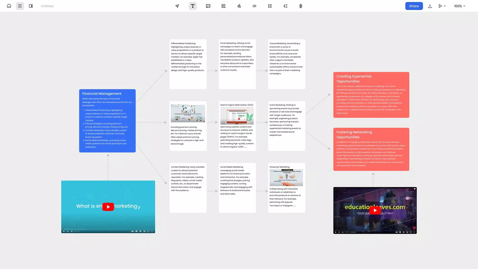Expand the presentation options chevron
The image size is (478, 269).
click(445, 6)
